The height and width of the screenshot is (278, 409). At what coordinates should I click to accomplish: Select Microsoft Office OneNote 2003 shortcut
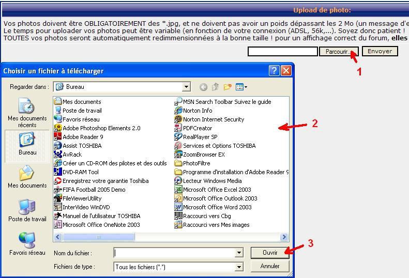[97, 225]
